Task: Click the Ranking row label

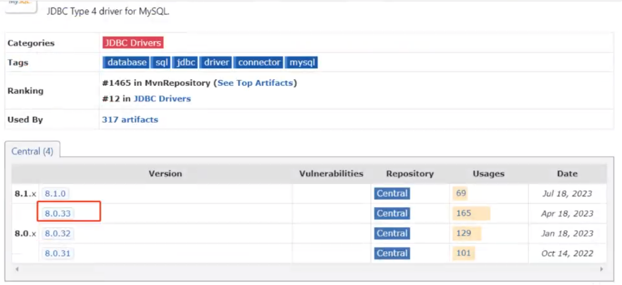Action: [x=25, y=91]
